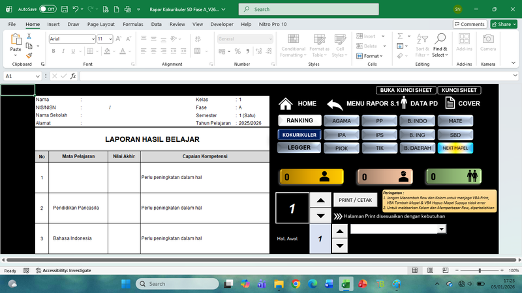Toggle italic formatting

pyautogui.click(x=63, y=51)
